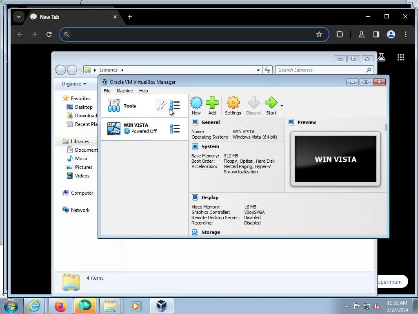Open the browser three-dot menu
The width and height of the screenshot is (418, 314).
pos(406,34)
